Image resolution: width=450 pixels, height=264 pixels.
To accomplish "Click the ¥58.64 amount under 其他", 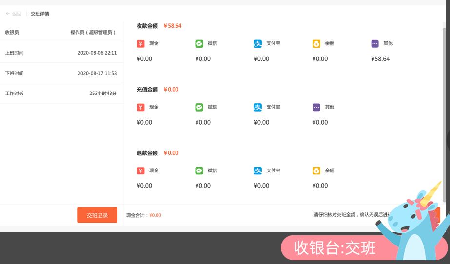I will point(380,59).
